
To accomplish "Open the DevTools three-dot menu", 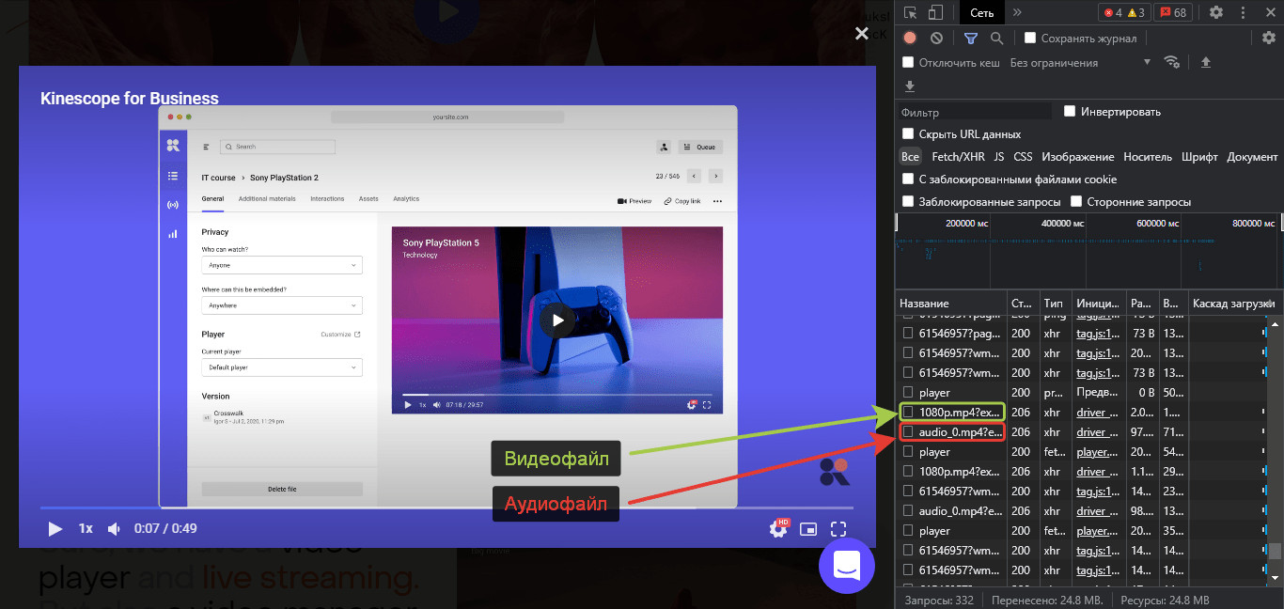I will click(1243, 13).
